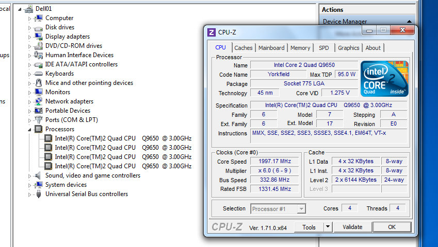Click the Threads count value
Viewport: 438px width, 247px height.
[397, 208]
